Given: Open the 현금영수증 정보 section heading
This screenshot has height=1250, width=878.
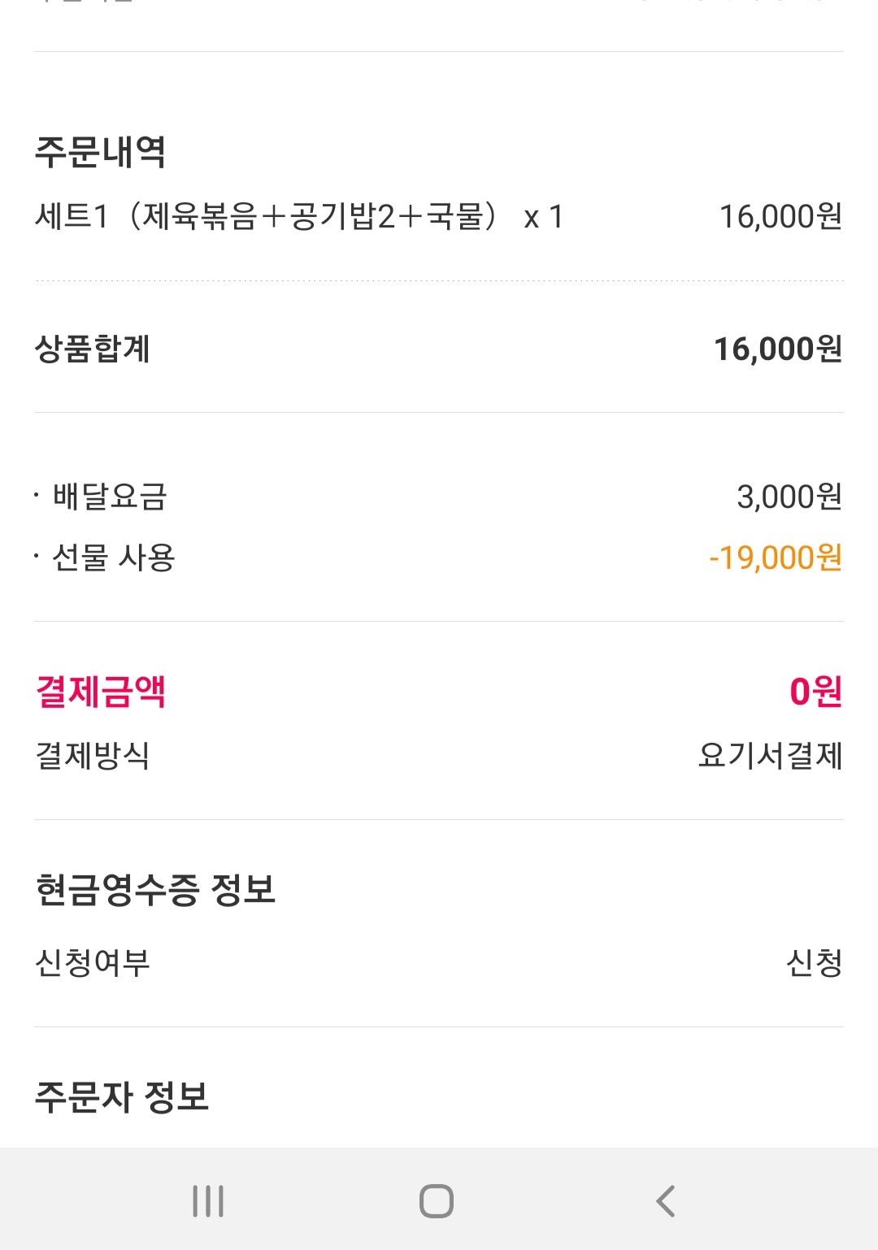Looking at the screenshot, I should click(155, 890).
